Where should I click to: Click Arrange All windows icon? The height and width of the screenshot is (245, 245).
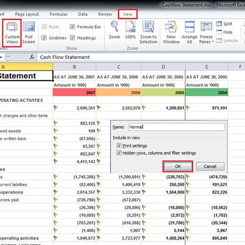pyautogui.click(x=189, y=32)
